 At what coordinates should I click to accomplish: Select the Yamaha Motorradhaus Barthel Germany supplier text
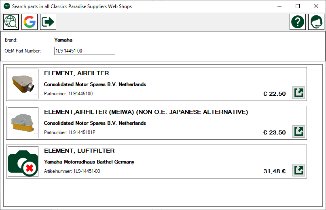coord(89,162)
